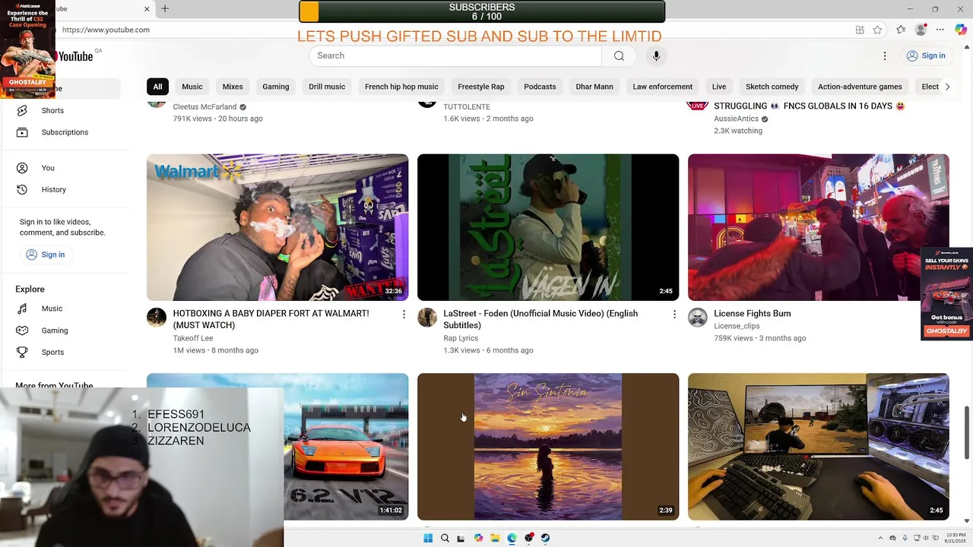Select the Dhar Mann chip
The width and height of the screenshot is (973, 547).
pos(594,87)
